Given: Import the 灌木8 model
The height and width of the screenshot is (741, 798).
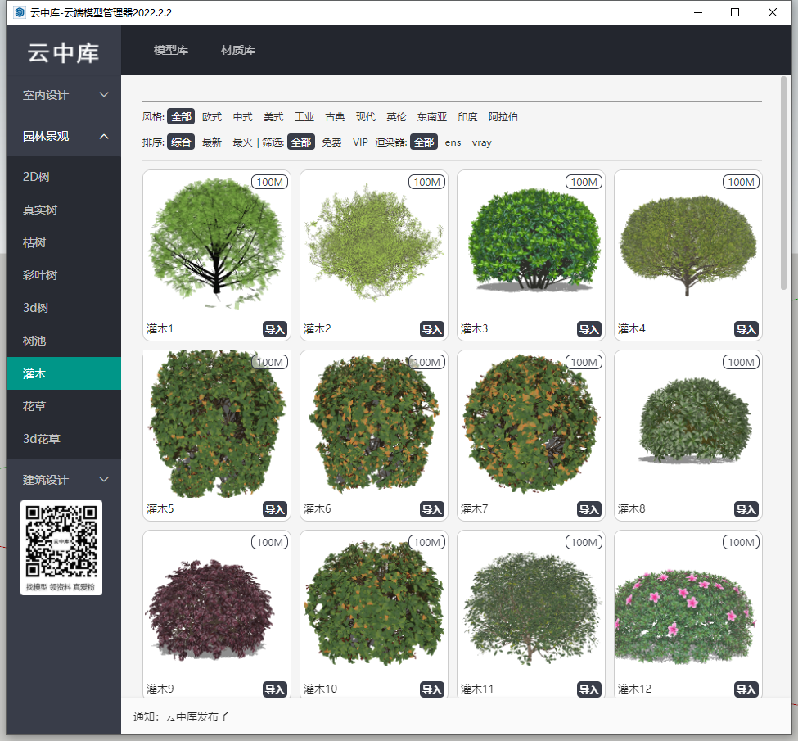Looking at the screenshot, I should [746, 509].
